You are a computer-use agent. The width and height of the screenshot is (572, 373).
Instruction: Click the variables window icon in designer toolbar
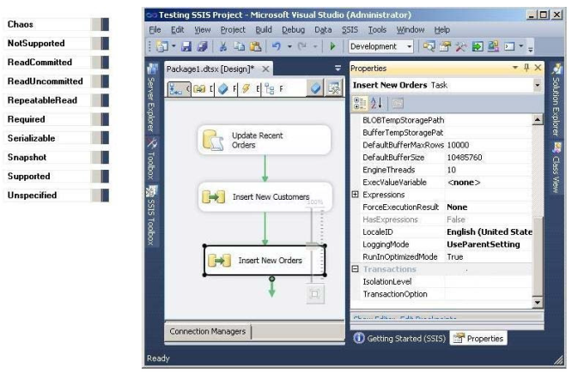click(x=333, y=88)
